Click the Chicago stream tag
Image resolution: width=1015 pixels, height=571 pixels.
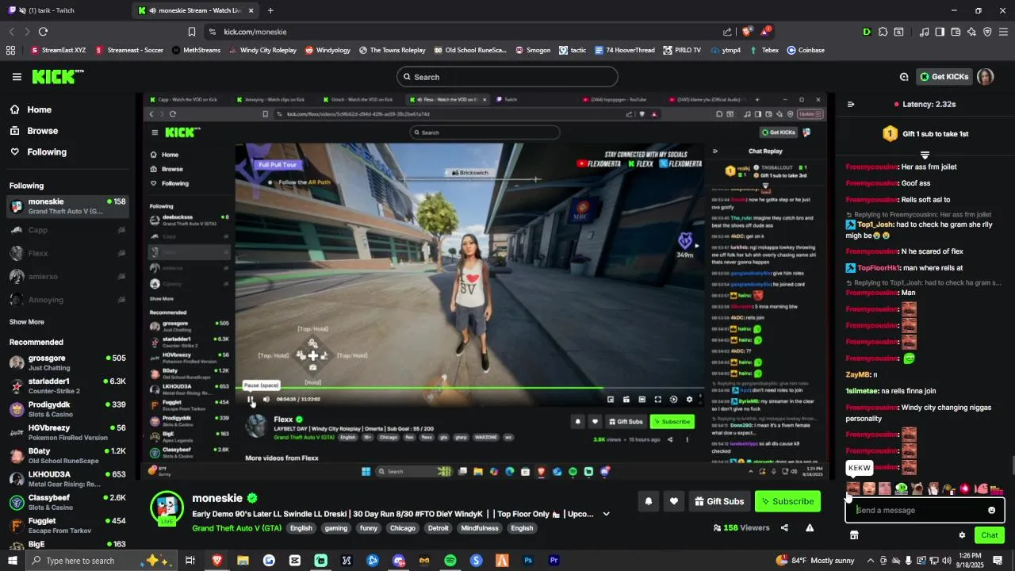[403, 528]
